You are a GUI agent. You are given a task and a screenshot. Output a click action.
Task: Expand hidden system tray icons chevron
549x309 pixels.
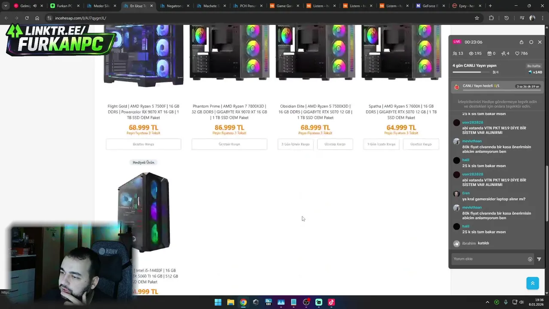487,302
